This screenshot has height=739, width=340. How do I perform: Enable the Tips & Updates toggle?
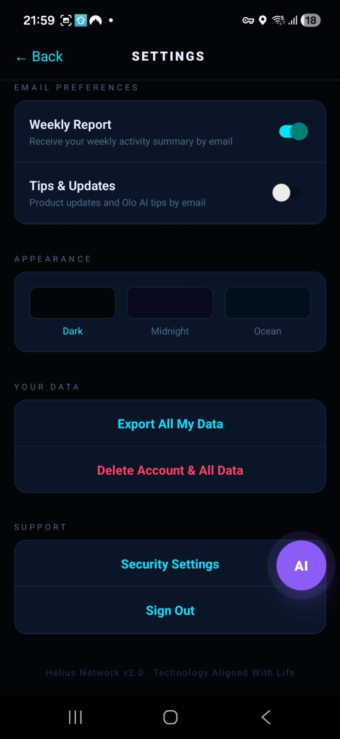(287, 193)
